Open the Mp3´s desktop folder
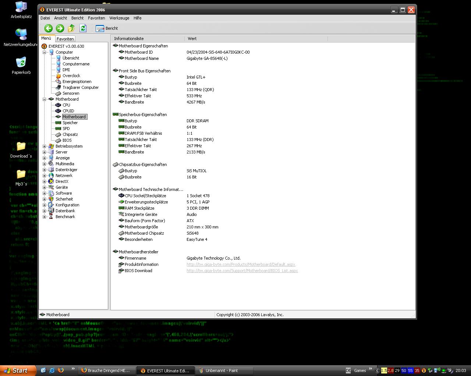471x376 pixels. tap(21, 178)
